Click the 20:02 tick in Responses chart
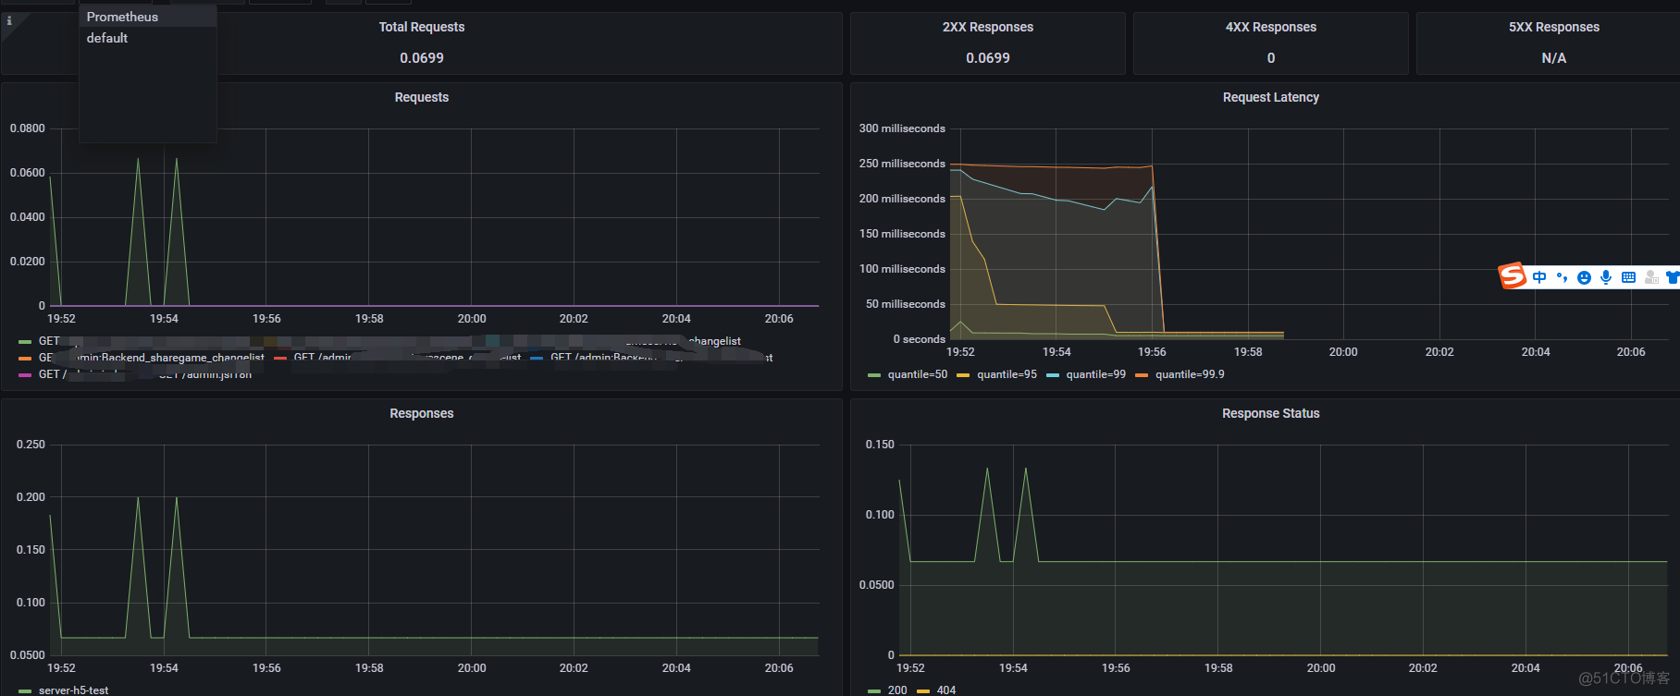Viewport: 1680px width, 696px height. (574, 668)
